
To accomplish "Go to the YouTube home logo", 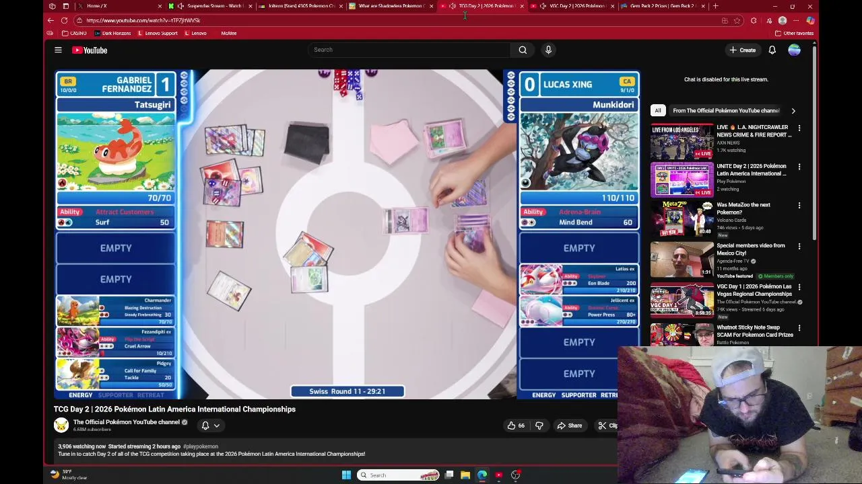I will (90, 50).
